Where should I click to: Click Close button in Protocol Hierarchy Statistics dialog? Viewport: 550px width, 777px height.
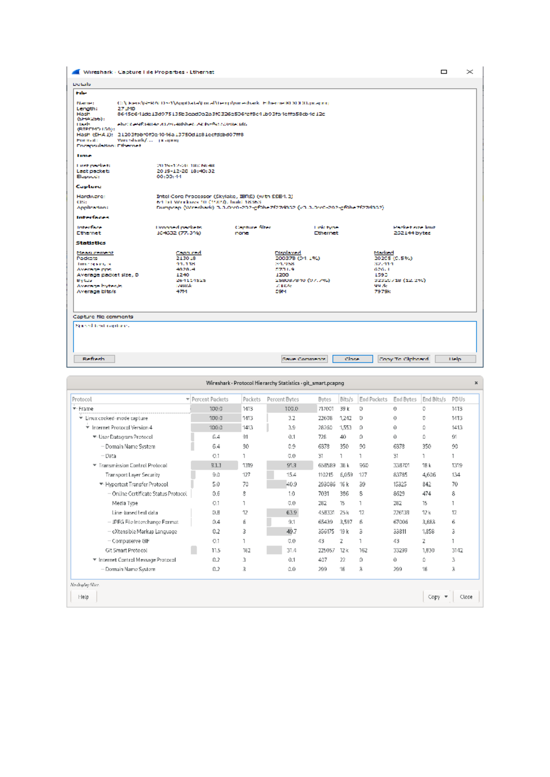click(x=466, y=597)
